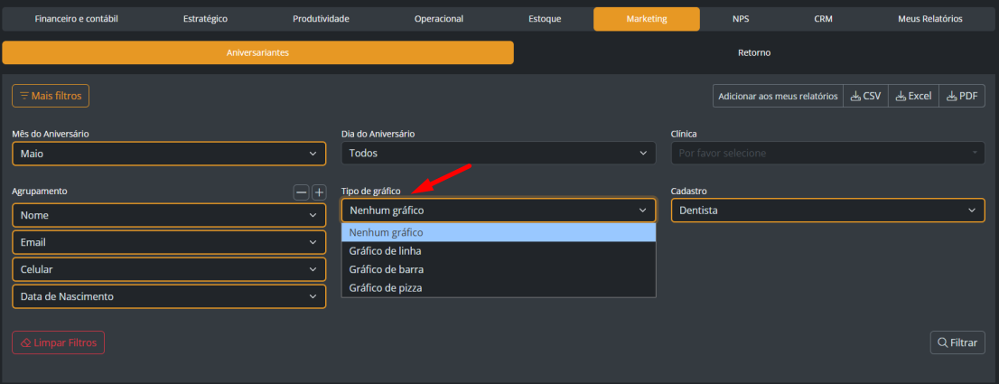This screenshot has width=999, height=384.
Task: Click the Mais filtros button
Action: click(x=51, y=96)
